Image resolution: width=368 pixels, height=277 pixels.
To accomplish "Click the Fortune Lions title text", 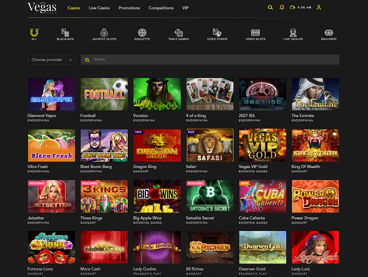I will point(40,269).
